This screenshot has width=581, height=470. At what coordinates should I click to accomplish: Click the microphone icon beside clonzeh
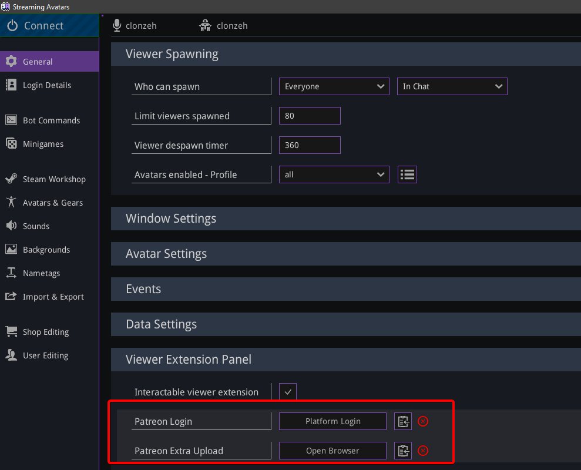pos(117,25)
